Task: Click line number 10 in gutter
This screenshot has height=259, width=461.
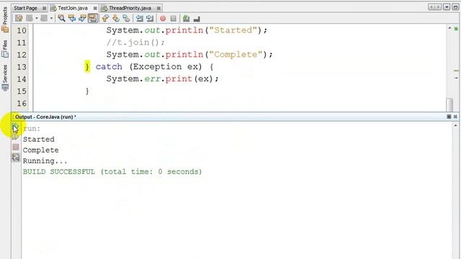Action: pyautogui.click(x=22, y=30)
